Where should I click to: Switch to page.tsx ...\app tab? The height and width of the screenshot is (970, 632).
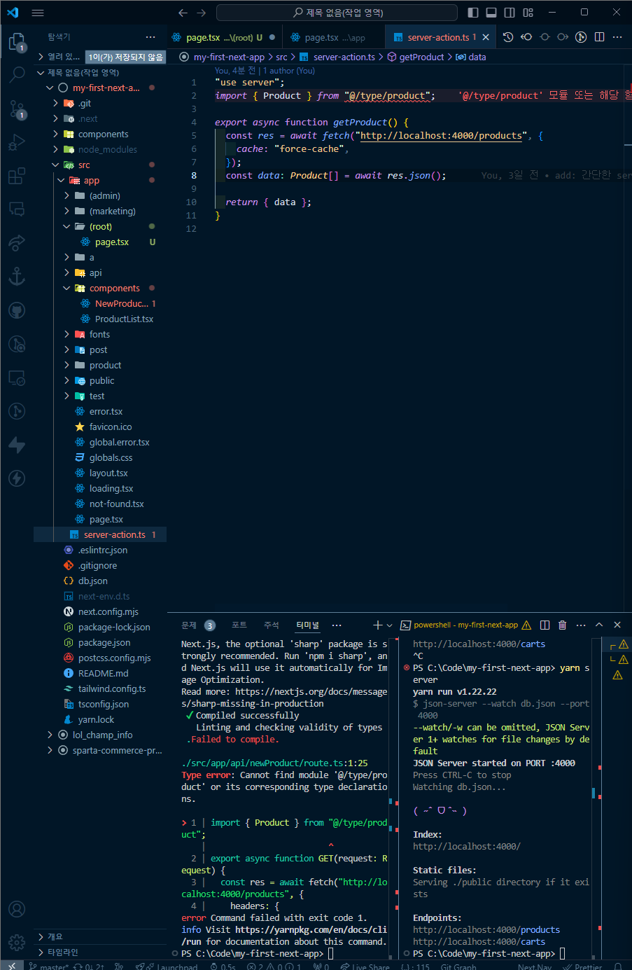click(x=335, y=37)
